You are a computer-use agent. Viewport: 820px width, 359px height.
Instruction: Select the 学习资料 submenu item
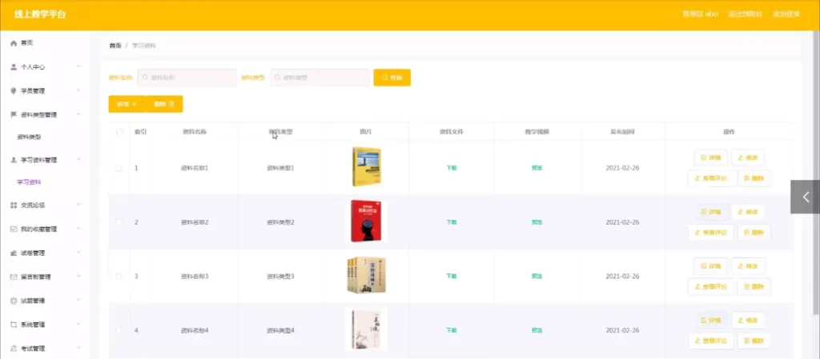pyautogui.click(x=30, y=182)
